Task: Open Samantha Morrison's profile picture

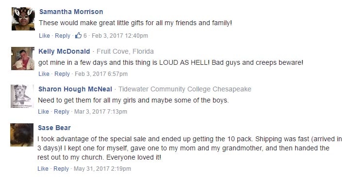Action: click(23, 19)
